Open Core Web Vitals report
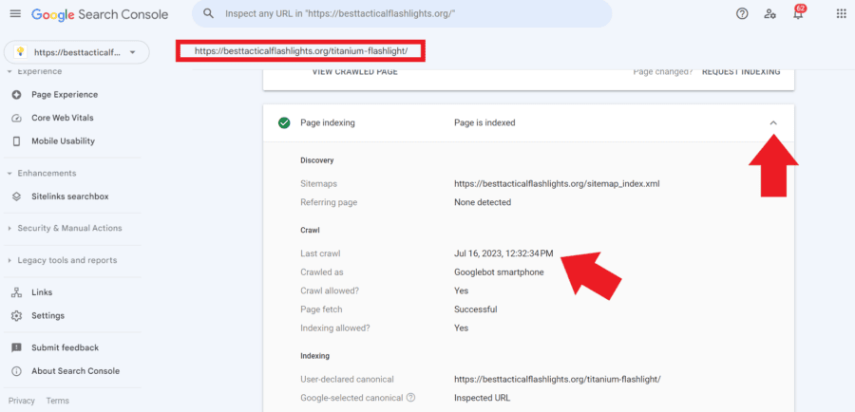855x412 pixels. 62,118
